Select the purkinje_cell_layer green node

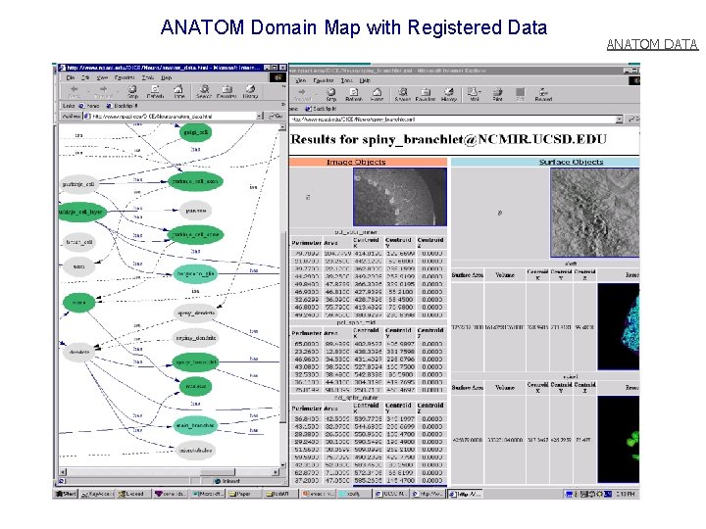[x=81, y=212]
